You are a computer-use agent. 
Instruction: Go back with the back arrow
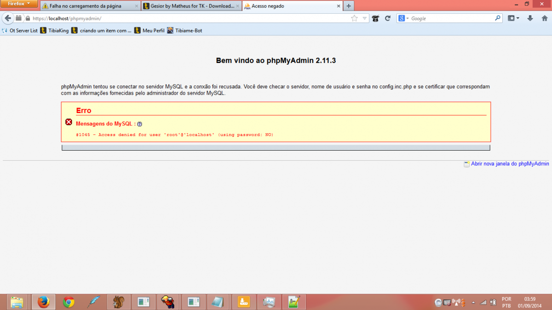coord(8,18)
